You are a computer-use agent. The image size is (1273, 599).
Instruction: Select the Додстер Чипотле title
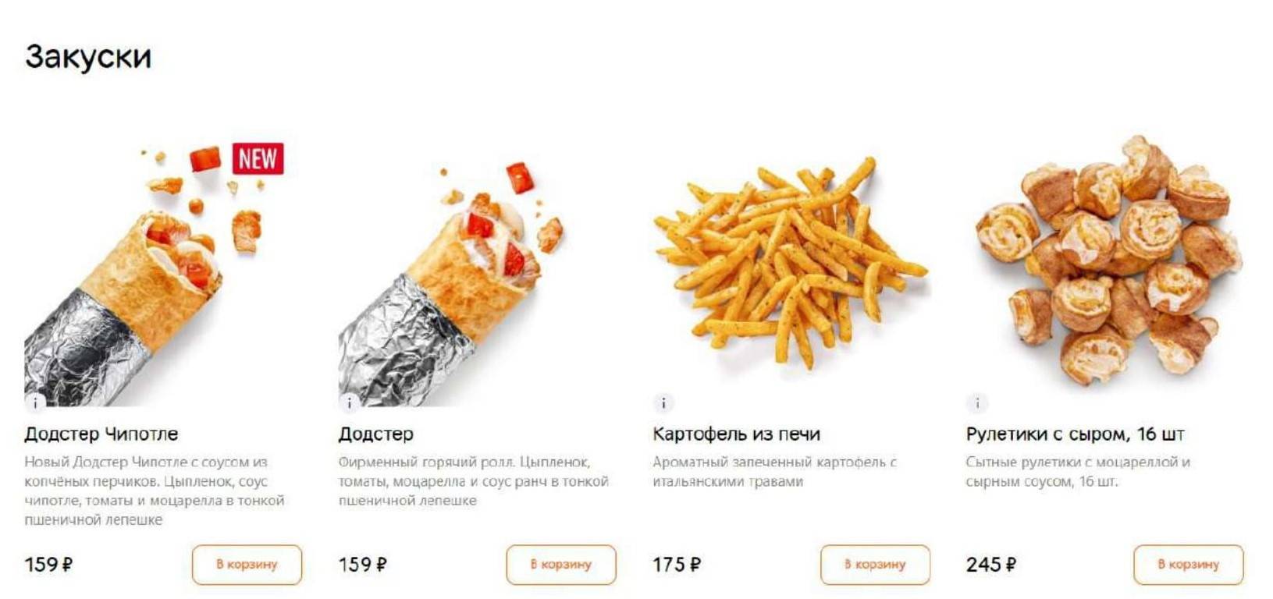(101, 434)
